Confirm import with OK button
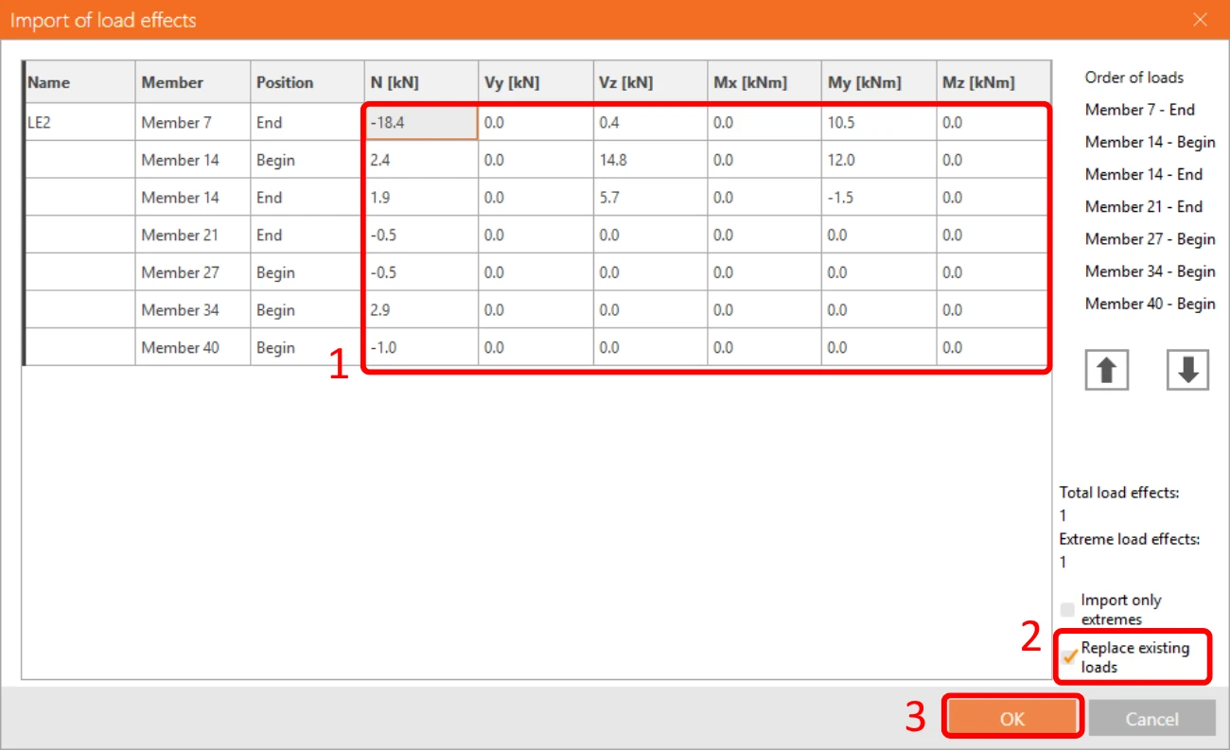The image size is (1230, 750). (1012, 719)
